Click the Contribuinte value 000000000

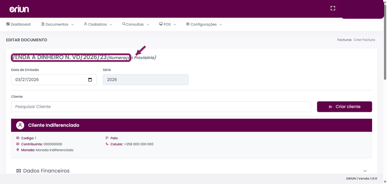tap(53, 144)
